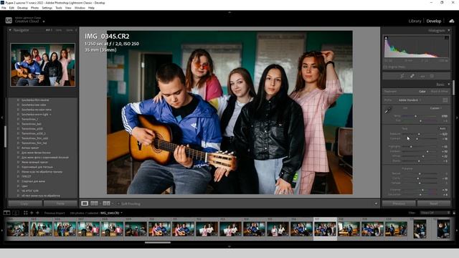Click the Copy settings button
The height and width of the screenshot is (258, 459).
[x=25, y=204]
